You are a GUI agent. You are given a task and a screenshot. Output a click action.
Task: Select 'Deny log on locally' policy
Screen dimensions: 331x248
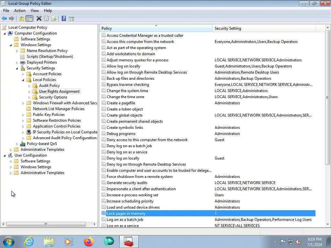[x=123, y=158]
